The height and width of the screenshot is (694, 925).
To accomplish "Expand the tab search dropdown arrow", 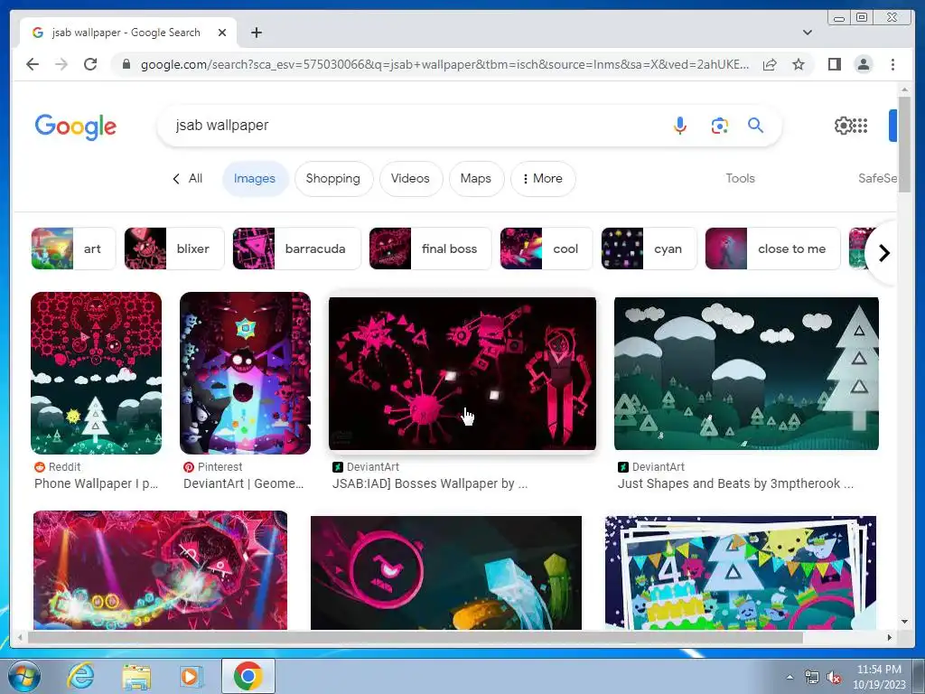I will point(807,33).
